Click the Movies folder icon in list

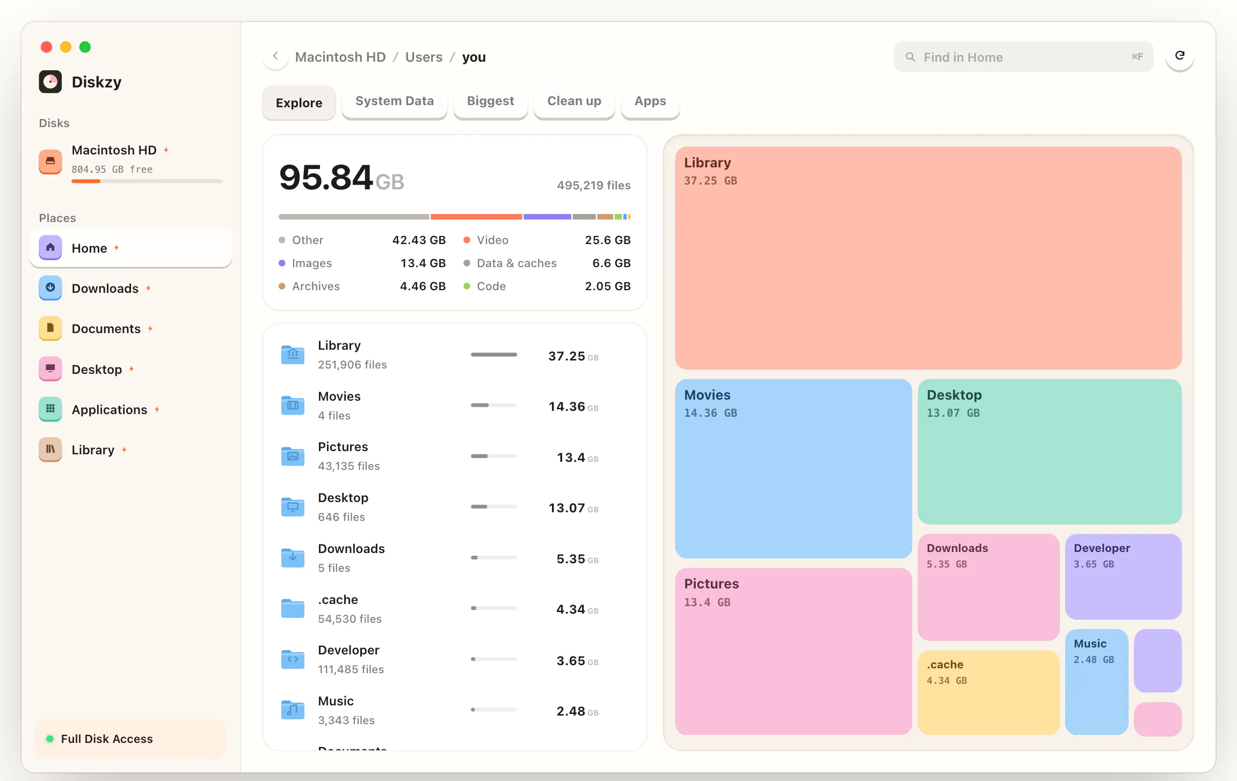293,405
